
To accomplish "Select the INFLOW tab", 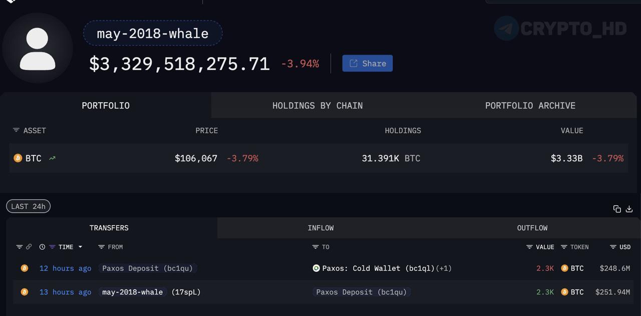I will pyautogui.click(x=320, y=228).
